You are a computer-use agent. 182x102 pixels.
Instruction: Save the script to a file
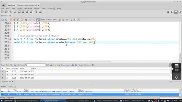(x=6, y=20)
